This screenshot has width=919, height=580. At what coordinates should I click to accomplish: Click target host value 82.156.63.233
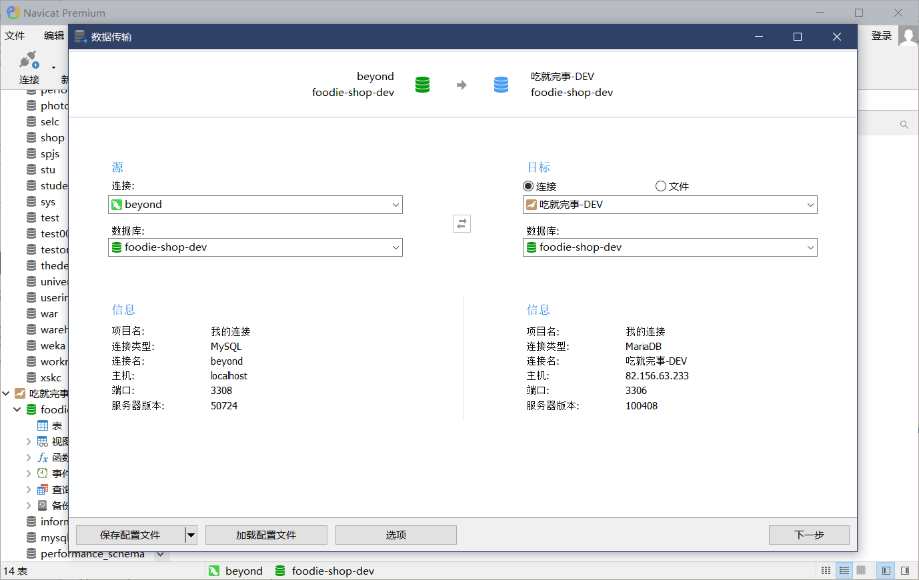click(657, 376)
